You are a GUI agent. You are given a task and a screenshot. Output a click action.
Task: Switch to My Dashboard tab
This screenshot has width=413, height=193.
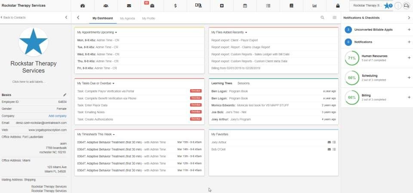(103, 18)
